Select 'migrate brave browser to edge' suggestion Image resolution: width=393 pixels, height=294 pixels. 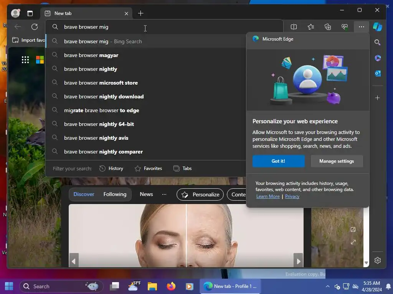[146, 110]
